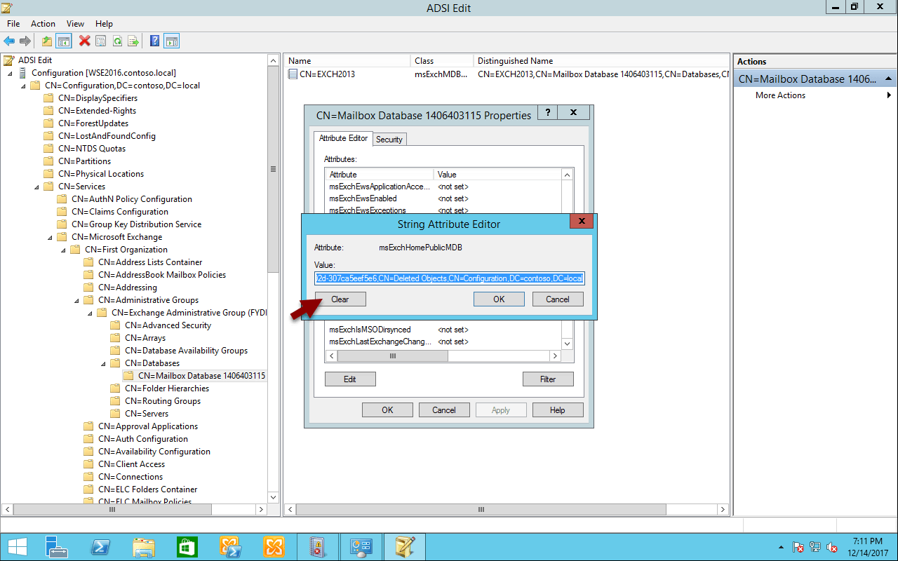Click the Edit button in Properties dialog
The width and height of the screenshot is (898, 561).
click(x=350, y=379)
